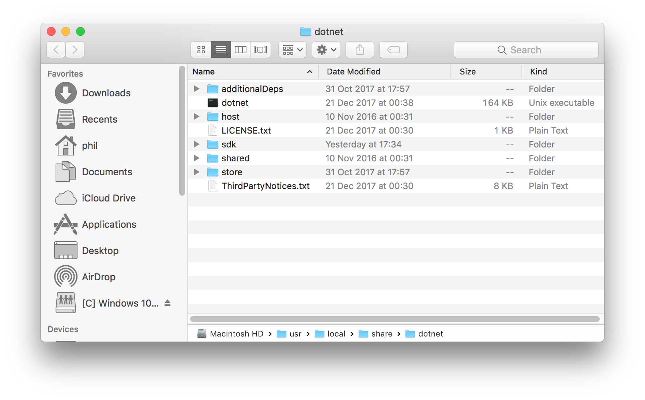Image resolution: width=645 pixels, height=400 pixels.
Task: Open the Action gear dropdown menu
Action: pos(326,50)
